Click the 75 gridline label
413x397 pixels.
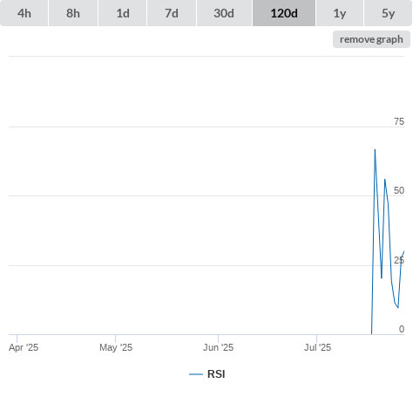pyautogui.click(x=399, y=121)
